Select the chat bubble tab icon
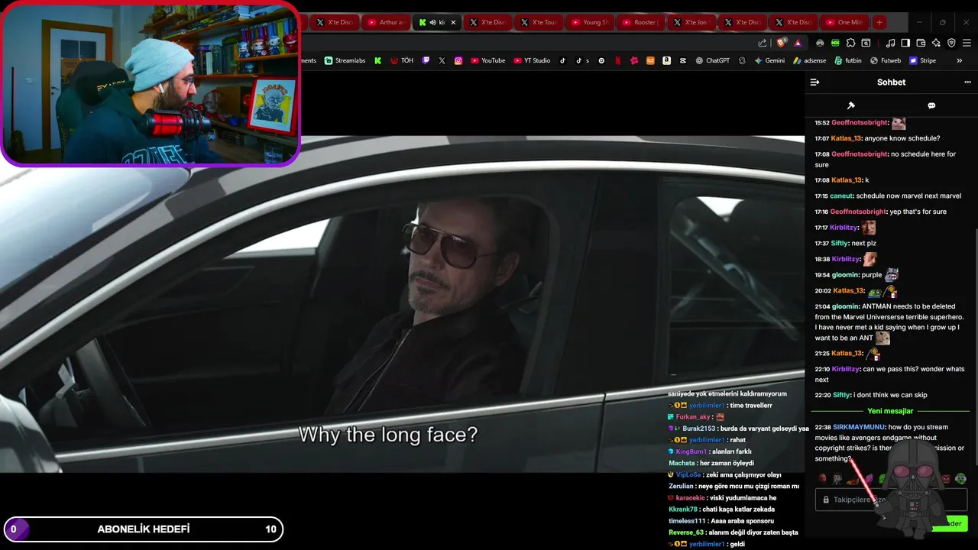Screen dimensions: 978x550 coord(931,105)
